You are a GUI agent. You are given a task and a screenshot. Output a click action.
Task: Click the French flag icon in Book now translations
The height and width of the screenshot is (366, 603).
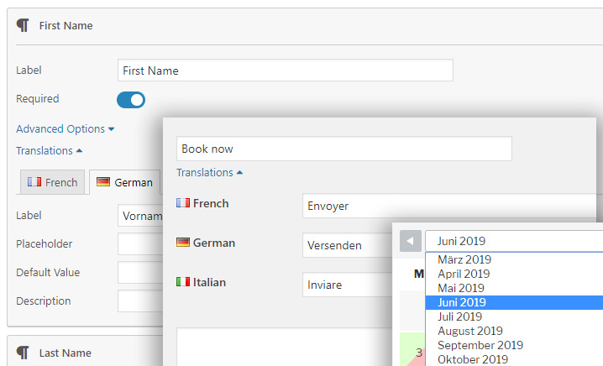pos(182,203)
